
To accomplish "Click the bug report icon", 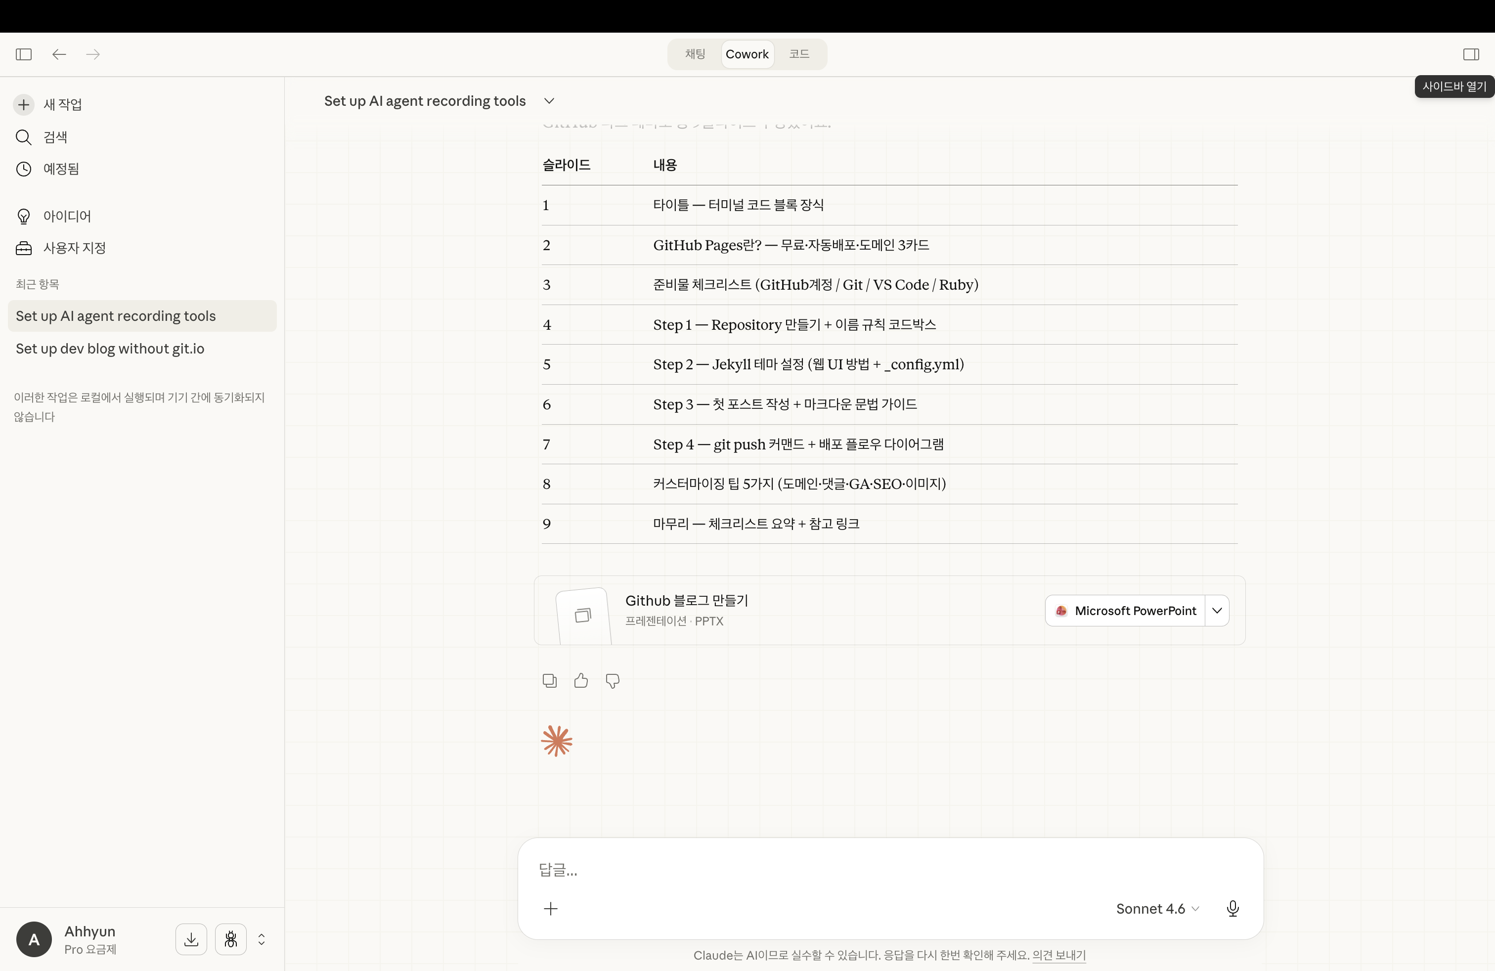I will click(x=230, y=939).
